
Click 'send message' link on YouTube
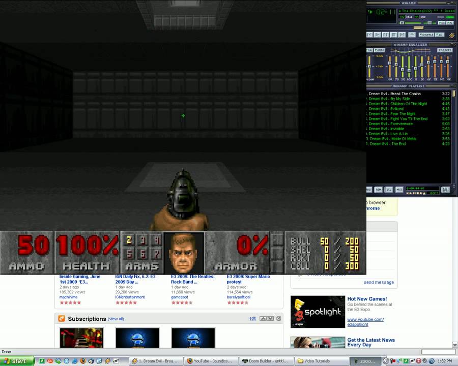[x=379, y=282]
